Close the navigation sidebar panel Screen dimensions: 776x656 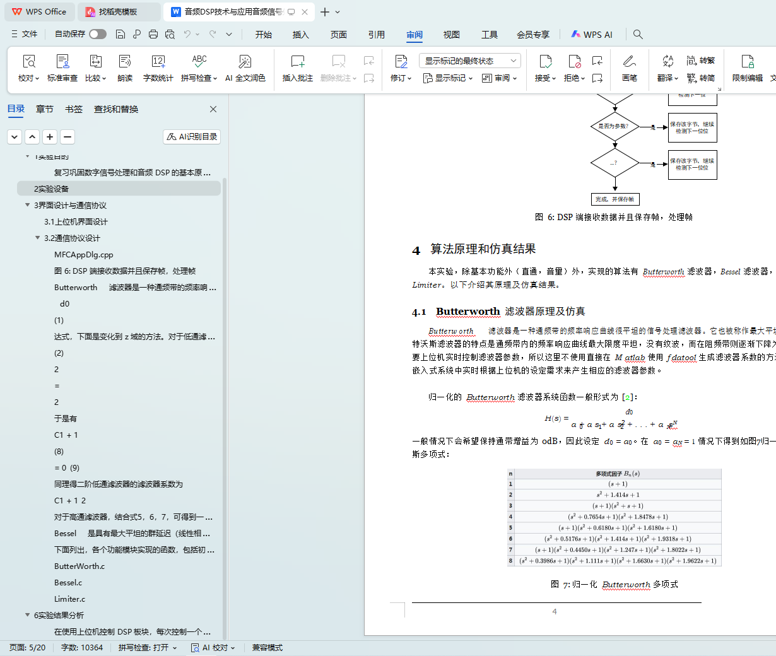213,109
